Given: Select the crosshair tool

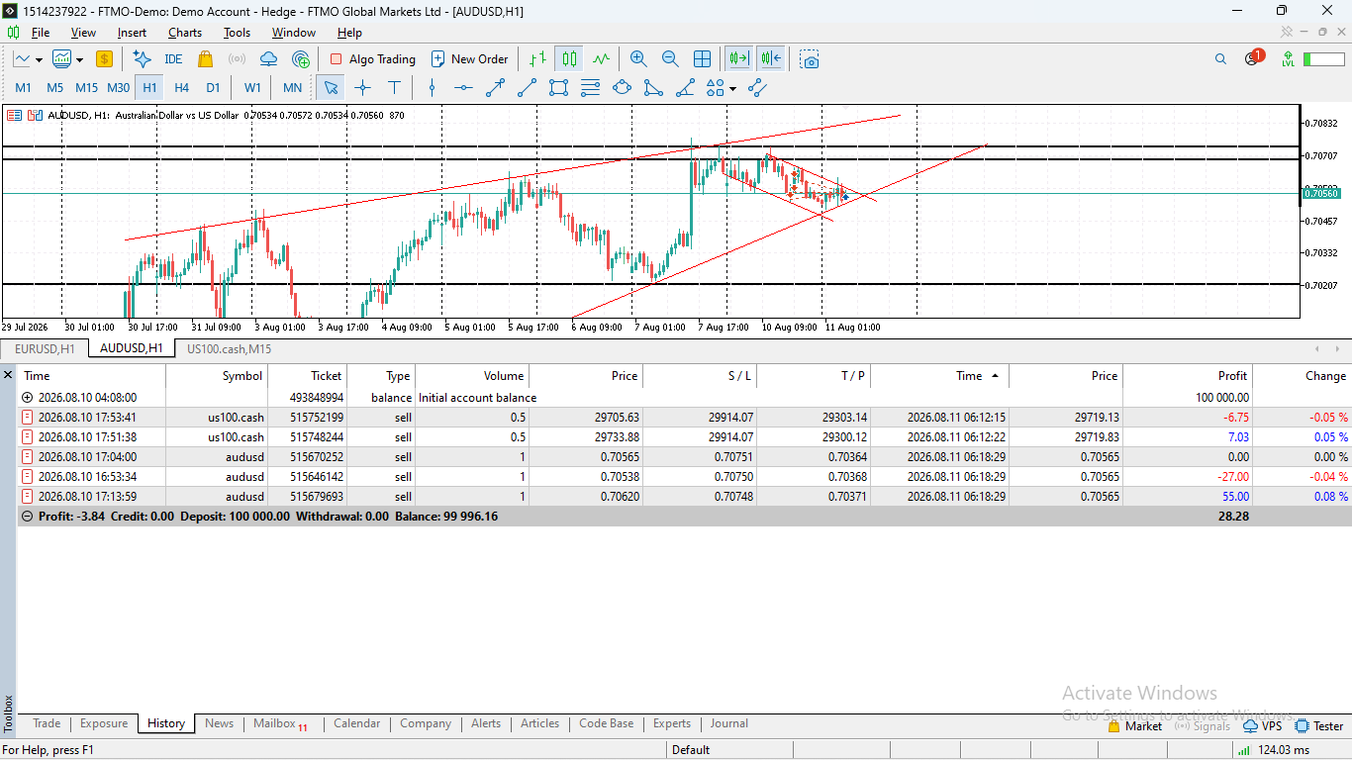Looking at the screenshot, I should click(x=362, y=88).
